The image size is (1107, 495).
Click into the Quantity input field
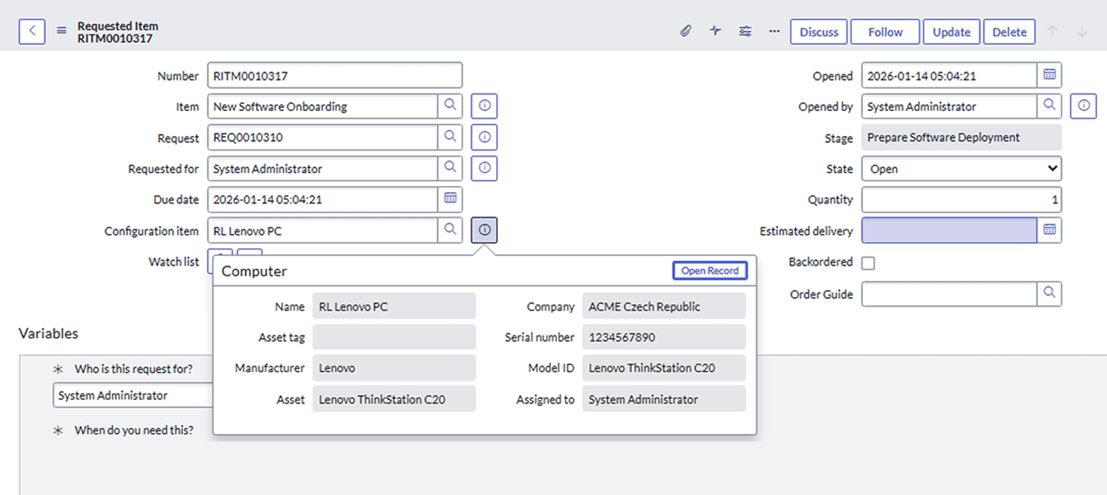click(961, 200)
